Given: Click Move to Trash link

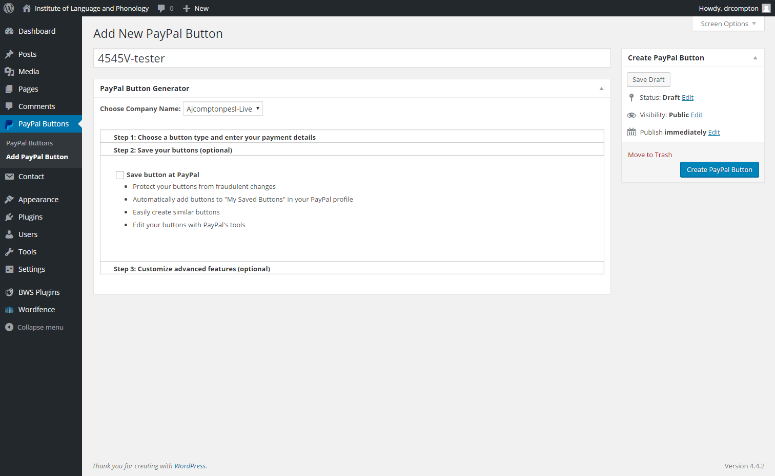Looking at the screenshot, I should click(x=650, y=155).
